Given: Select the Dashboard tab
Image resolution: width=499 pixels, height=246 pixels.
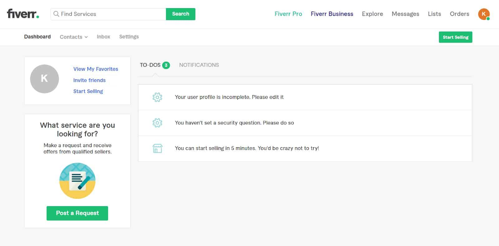Looking at the screenshot, I should coord(37,37).
